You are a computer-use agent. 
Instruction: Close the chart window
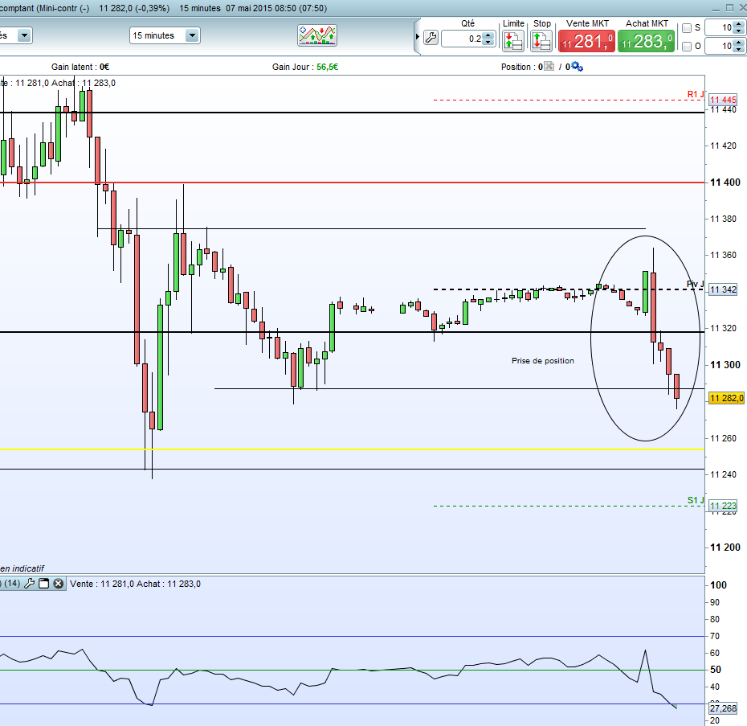coord(742,7)
